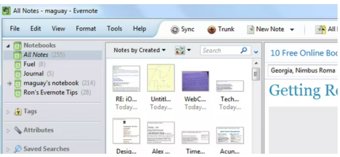Viewport: 340px width, 157px height.
Task: Collapse the Notebooks tree section
Action: (8, 46)
